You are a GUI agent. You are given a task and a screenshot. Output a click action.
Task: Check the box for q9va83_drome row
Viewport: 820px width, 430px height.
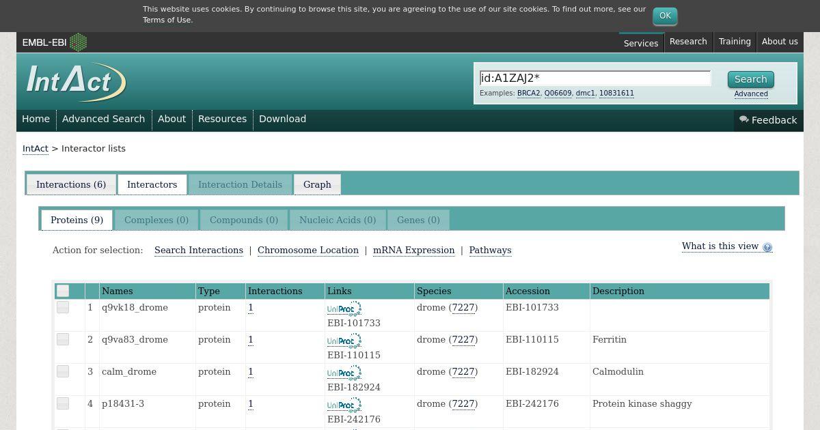pyautogui.click(x=63, y=339)
